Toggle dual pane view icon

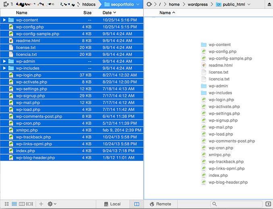click(x=136, y=204)
